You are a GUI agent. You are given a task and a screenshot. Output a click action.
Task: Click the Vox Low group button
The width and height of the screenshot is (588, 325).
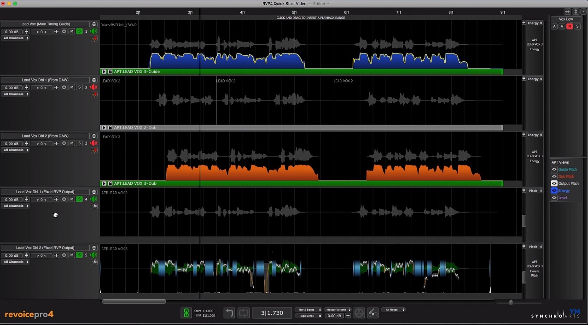(x=566, y=19)
